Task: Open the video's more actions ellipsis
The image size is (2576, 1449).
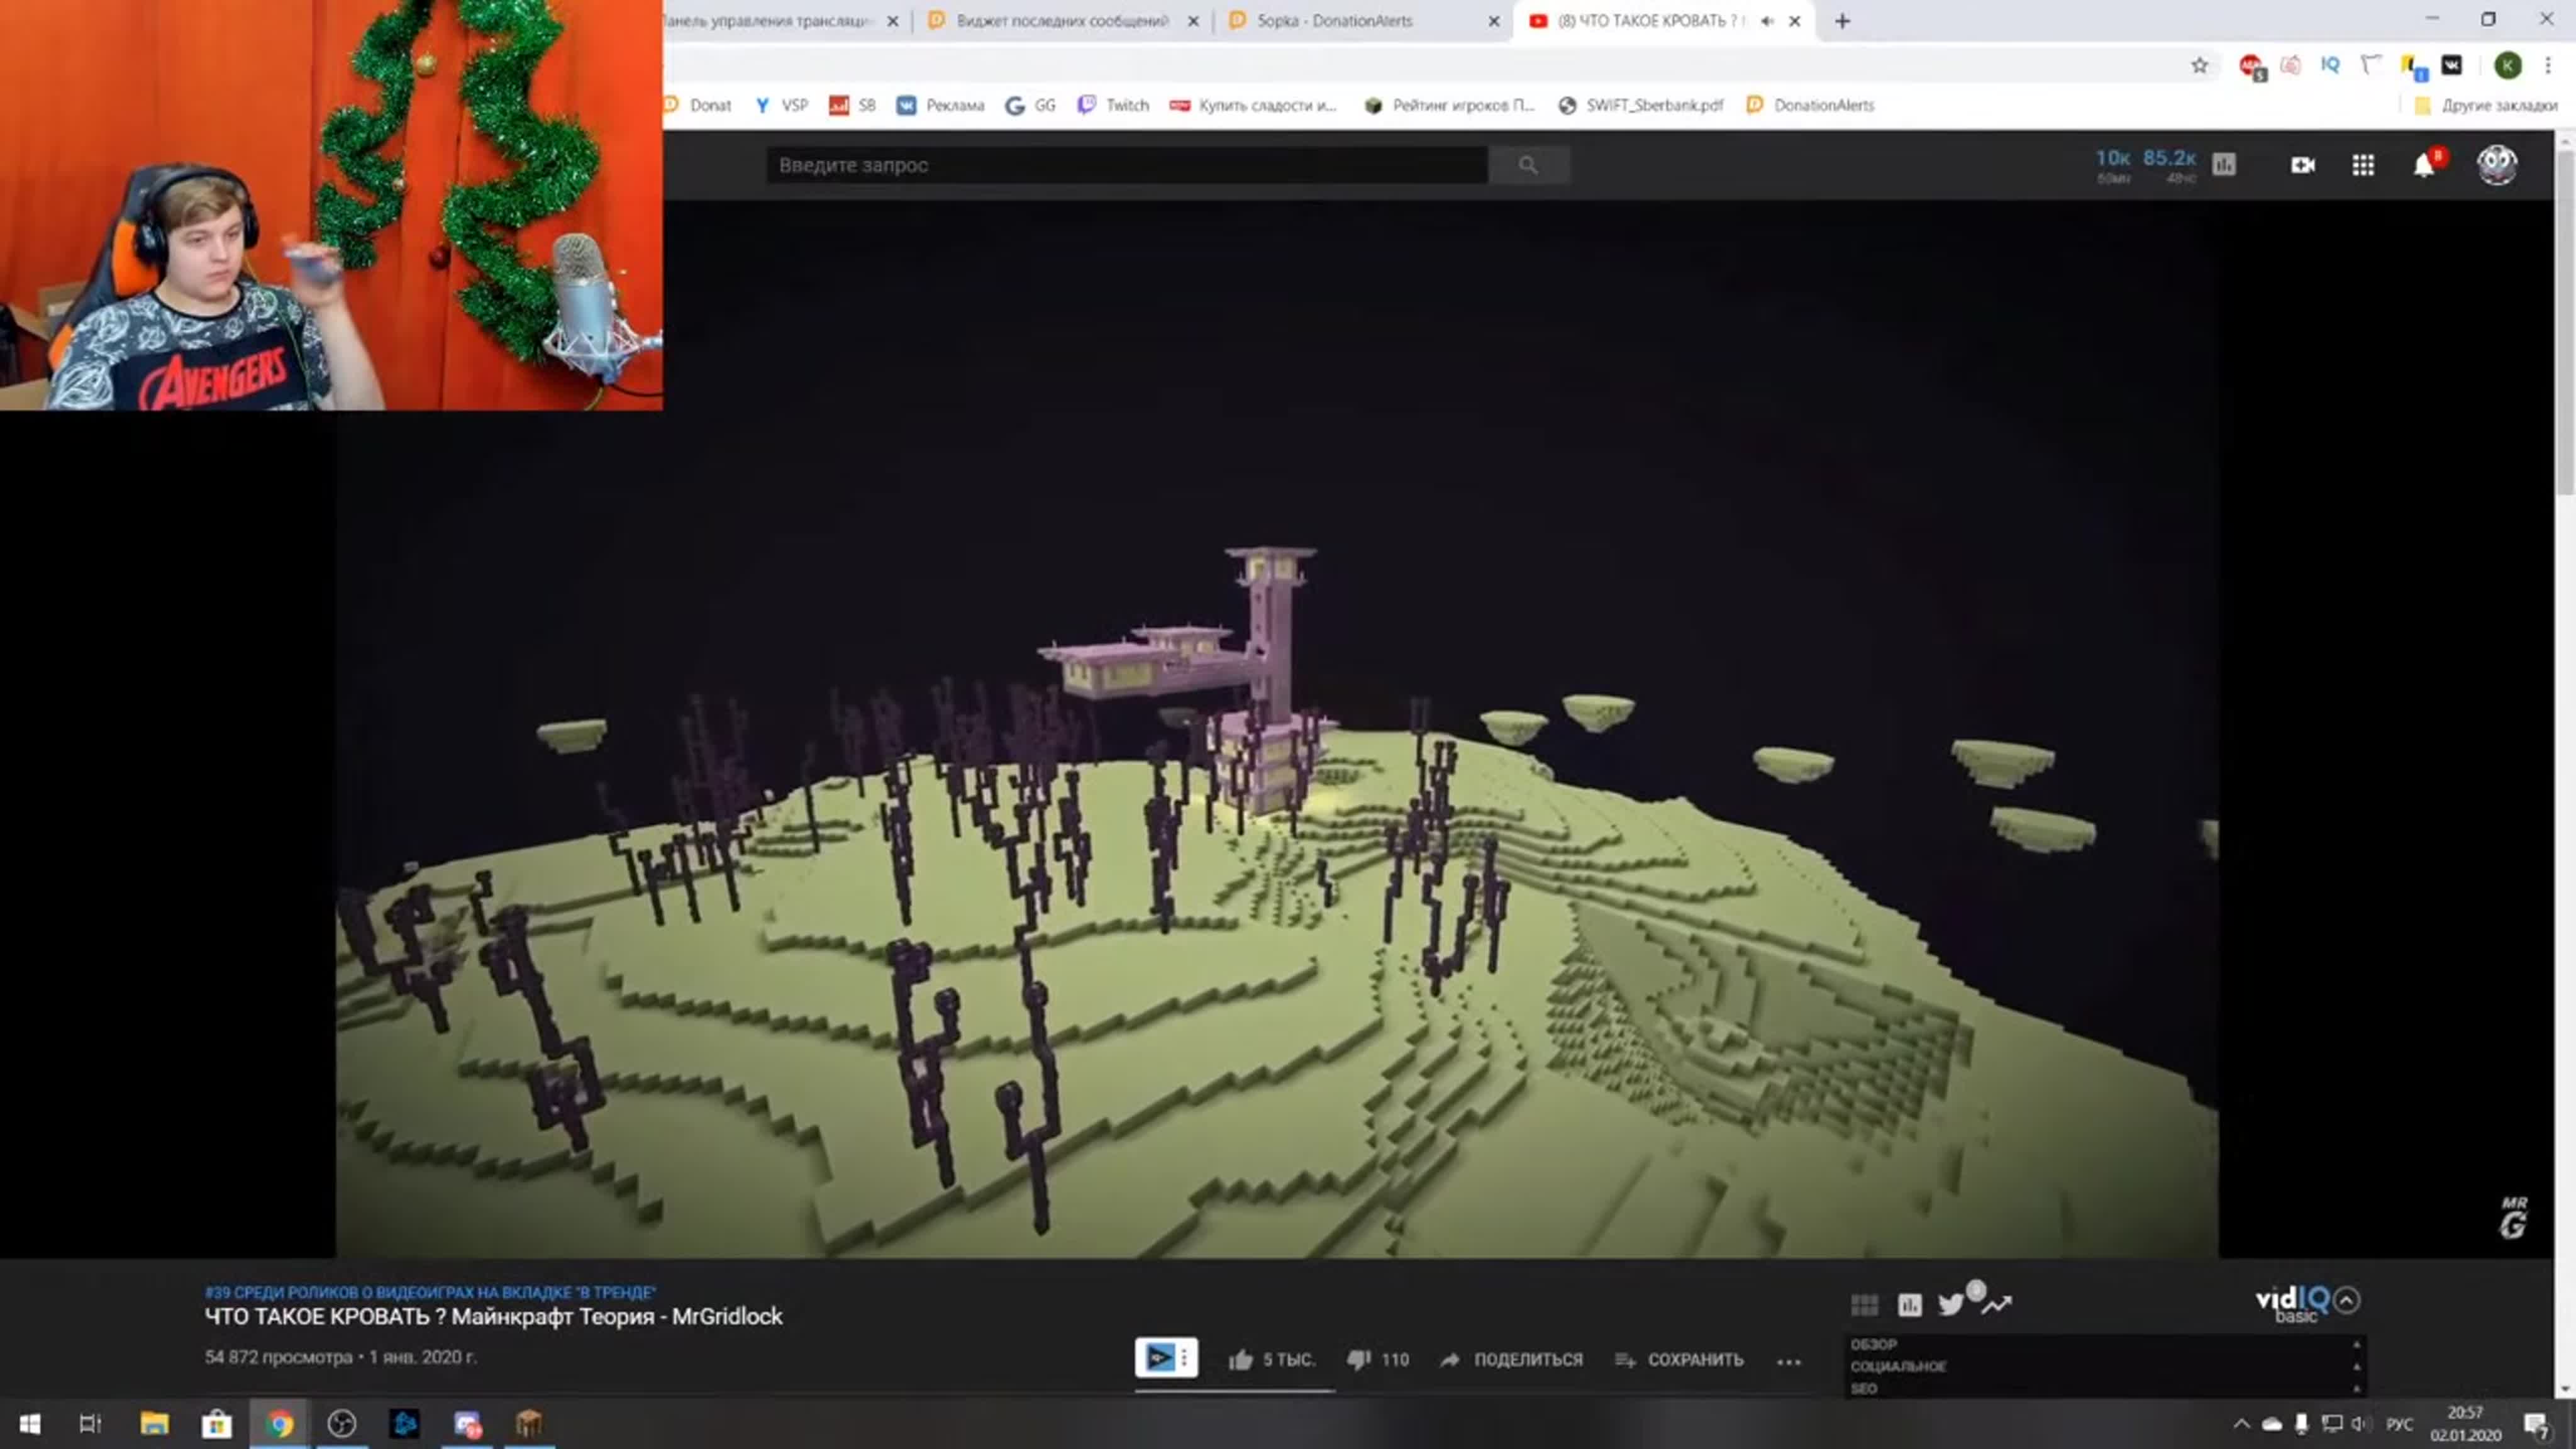Action: (x=1789, y=1361)
